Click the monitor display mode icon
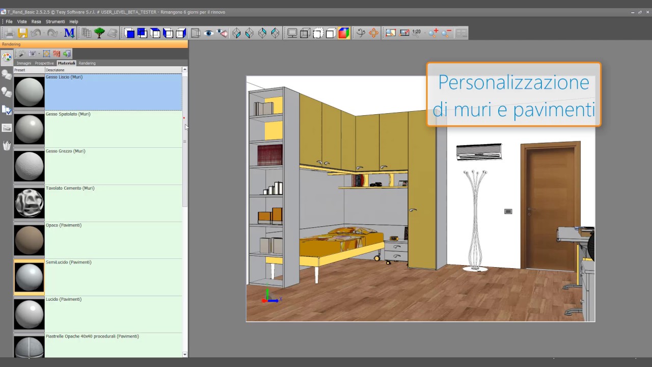Image resolution: width=652 pixels, height=367 pixels. click(292, 33)
